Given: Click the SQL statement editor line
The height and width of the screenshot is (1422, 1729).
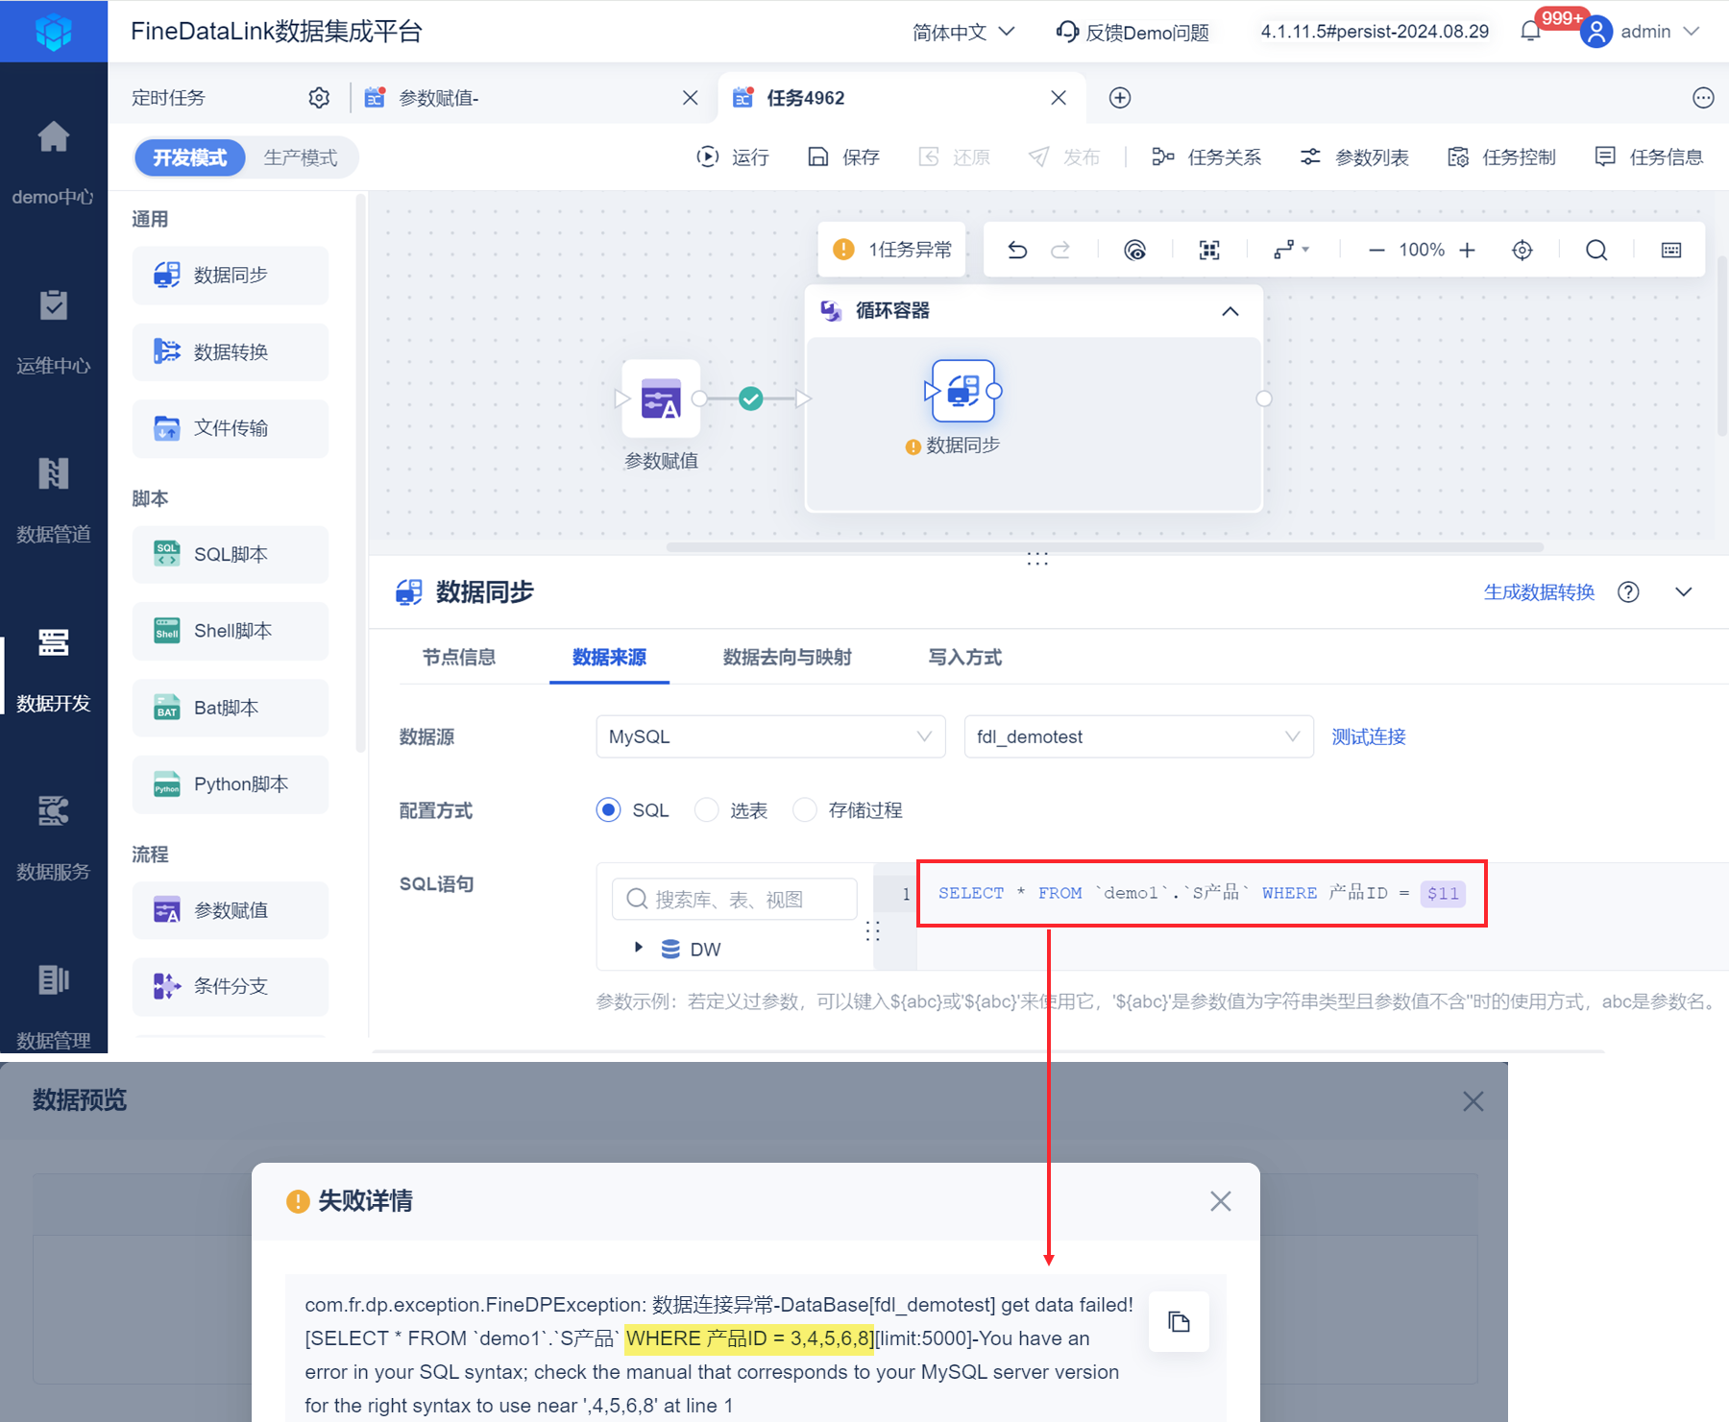Looking at the screenshot, I should 1202,894.
